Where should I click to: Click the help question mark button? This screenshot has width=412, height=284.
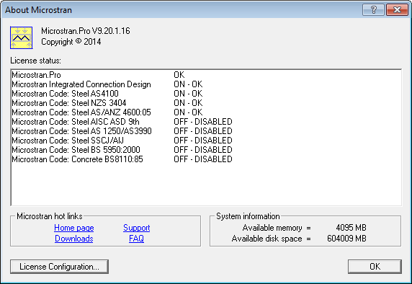373,10
